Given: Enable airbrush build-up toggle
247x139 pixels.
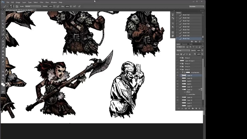Looking at the screenshot, I should pyautogui.click(x=74, y=6).
